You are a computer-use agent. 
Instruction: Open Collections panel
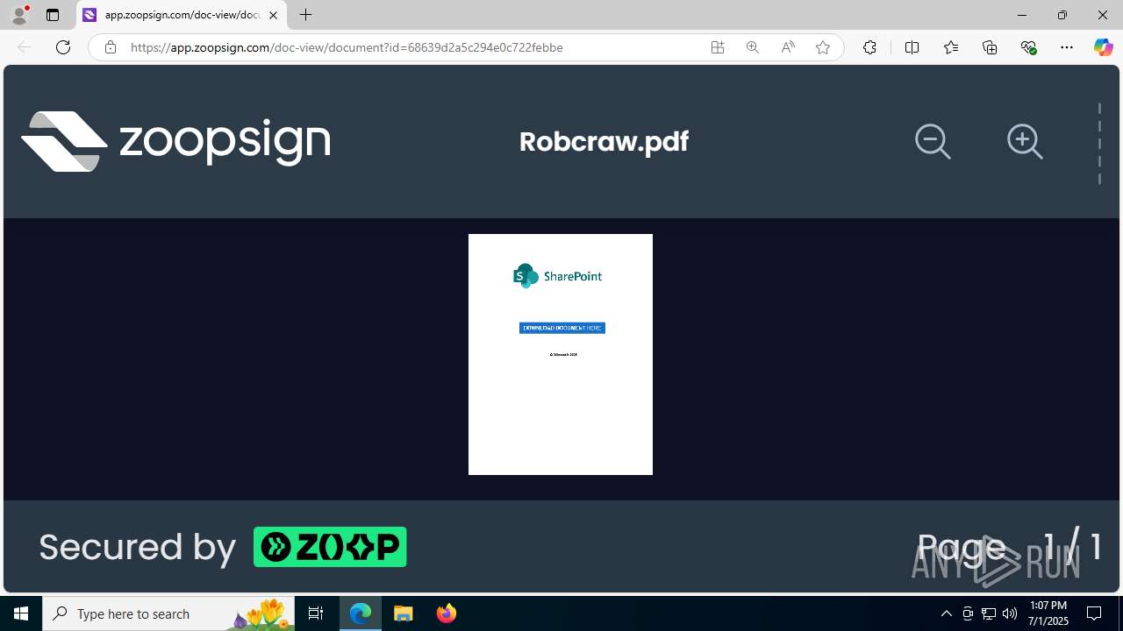tap(990, 47)
